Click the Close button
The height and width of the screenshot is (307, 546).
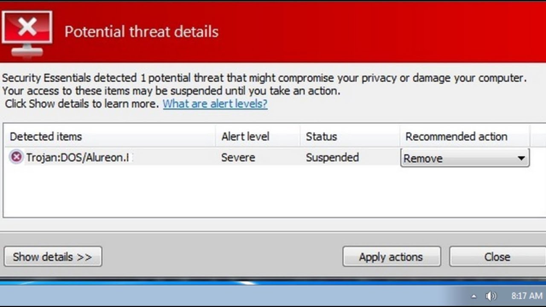pyautogui.click(x=497, y=257)
